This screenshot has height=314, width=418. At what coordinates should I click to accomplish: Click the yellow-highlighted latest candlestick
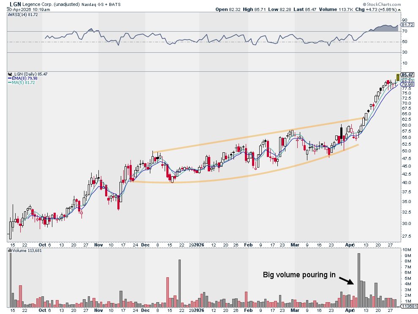click(x=398, y=78)
